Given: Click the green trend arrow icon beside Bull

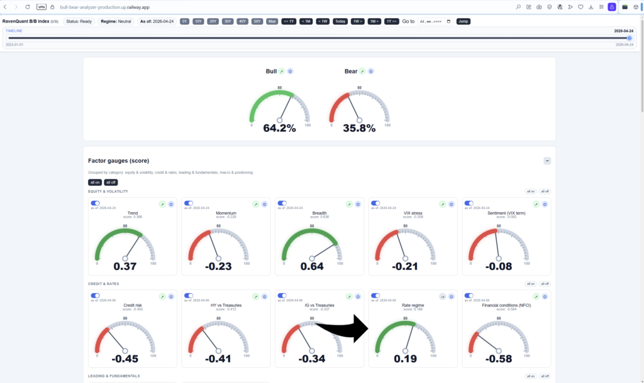Looking at the screenshot, I should 282,72.
